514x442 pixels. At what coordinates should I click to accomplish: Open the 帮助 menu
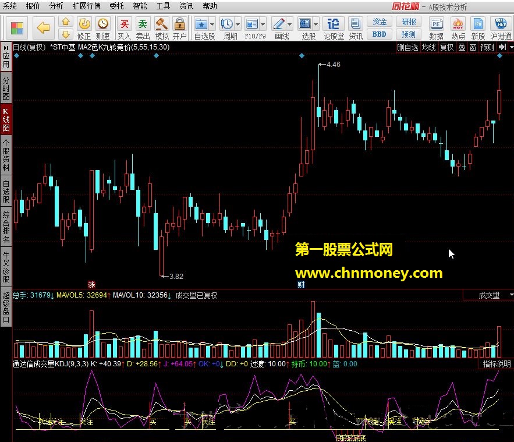(210, 6)
